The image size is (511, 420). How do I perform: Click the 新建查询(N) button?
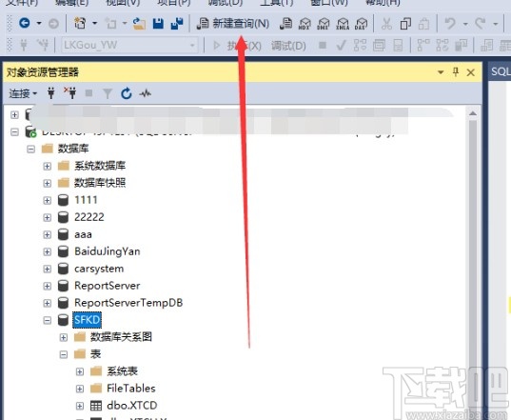233,24
